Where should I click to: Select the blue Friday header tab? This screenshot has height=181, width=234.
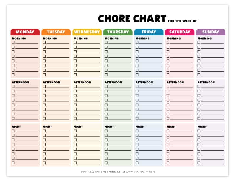[149, 32]
